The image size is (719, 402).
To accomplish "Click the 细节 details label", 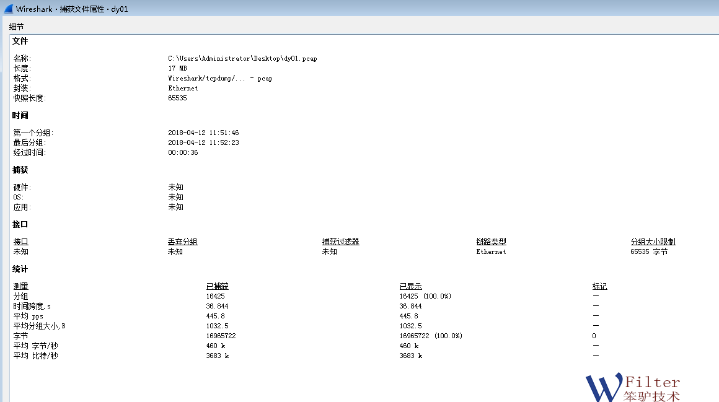I will click(x=17, y=27).
